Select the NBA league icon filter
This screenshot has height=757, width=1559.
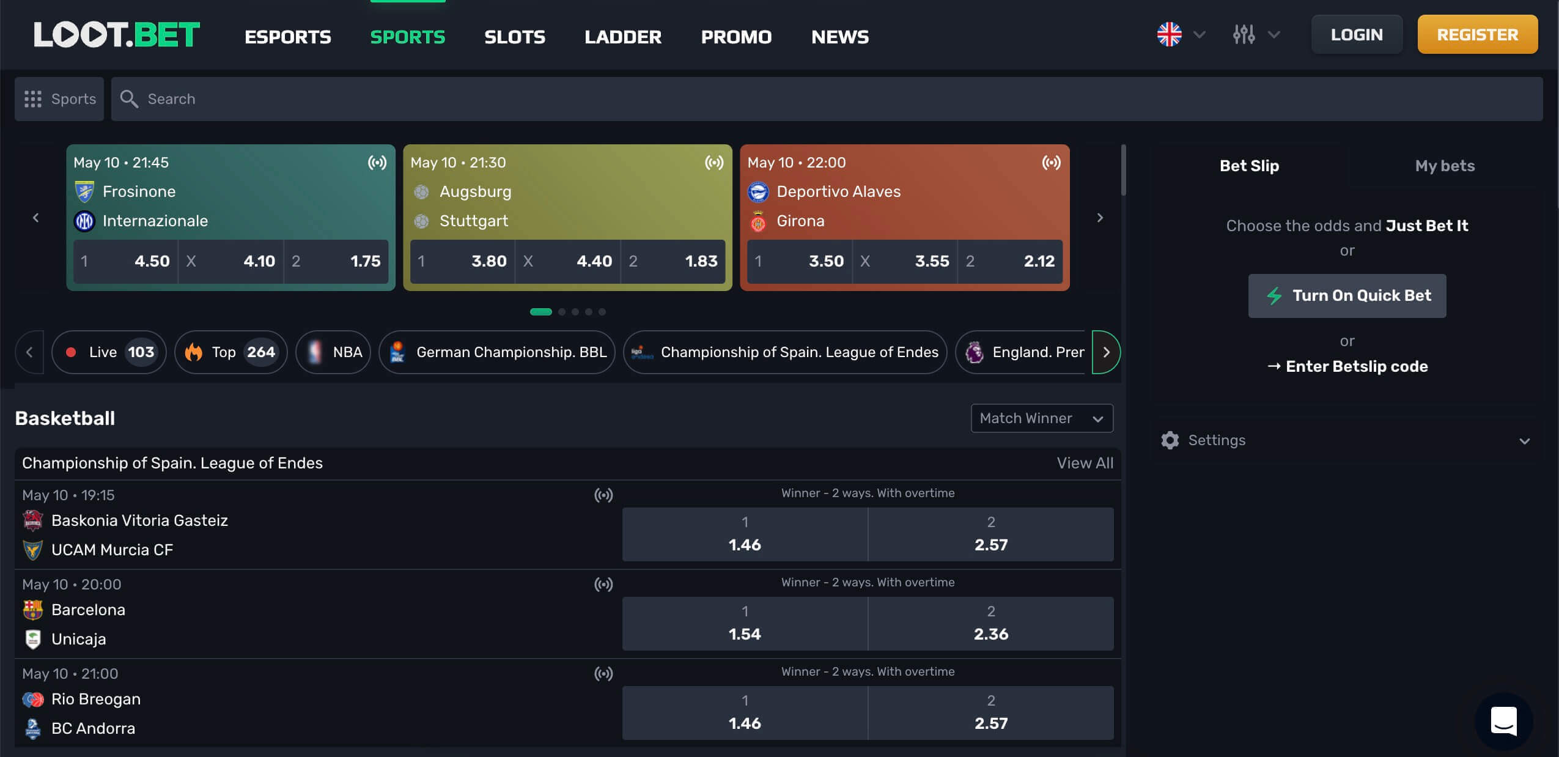pyautogui.click(x=315, y=352)
